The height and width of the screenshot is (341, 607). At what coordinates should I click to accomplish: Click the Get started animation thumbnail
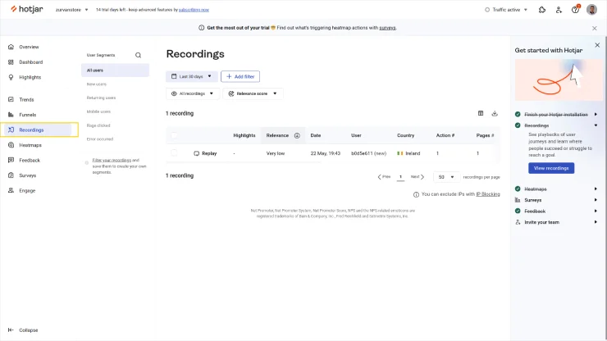(x=559, y=80)
